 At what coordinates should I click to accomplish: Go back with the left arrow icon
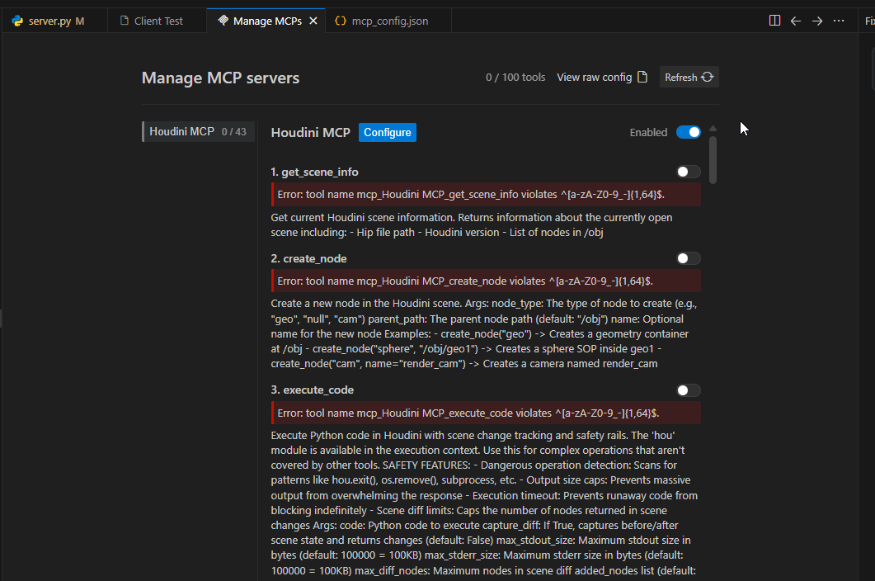[x=796, y=21]
